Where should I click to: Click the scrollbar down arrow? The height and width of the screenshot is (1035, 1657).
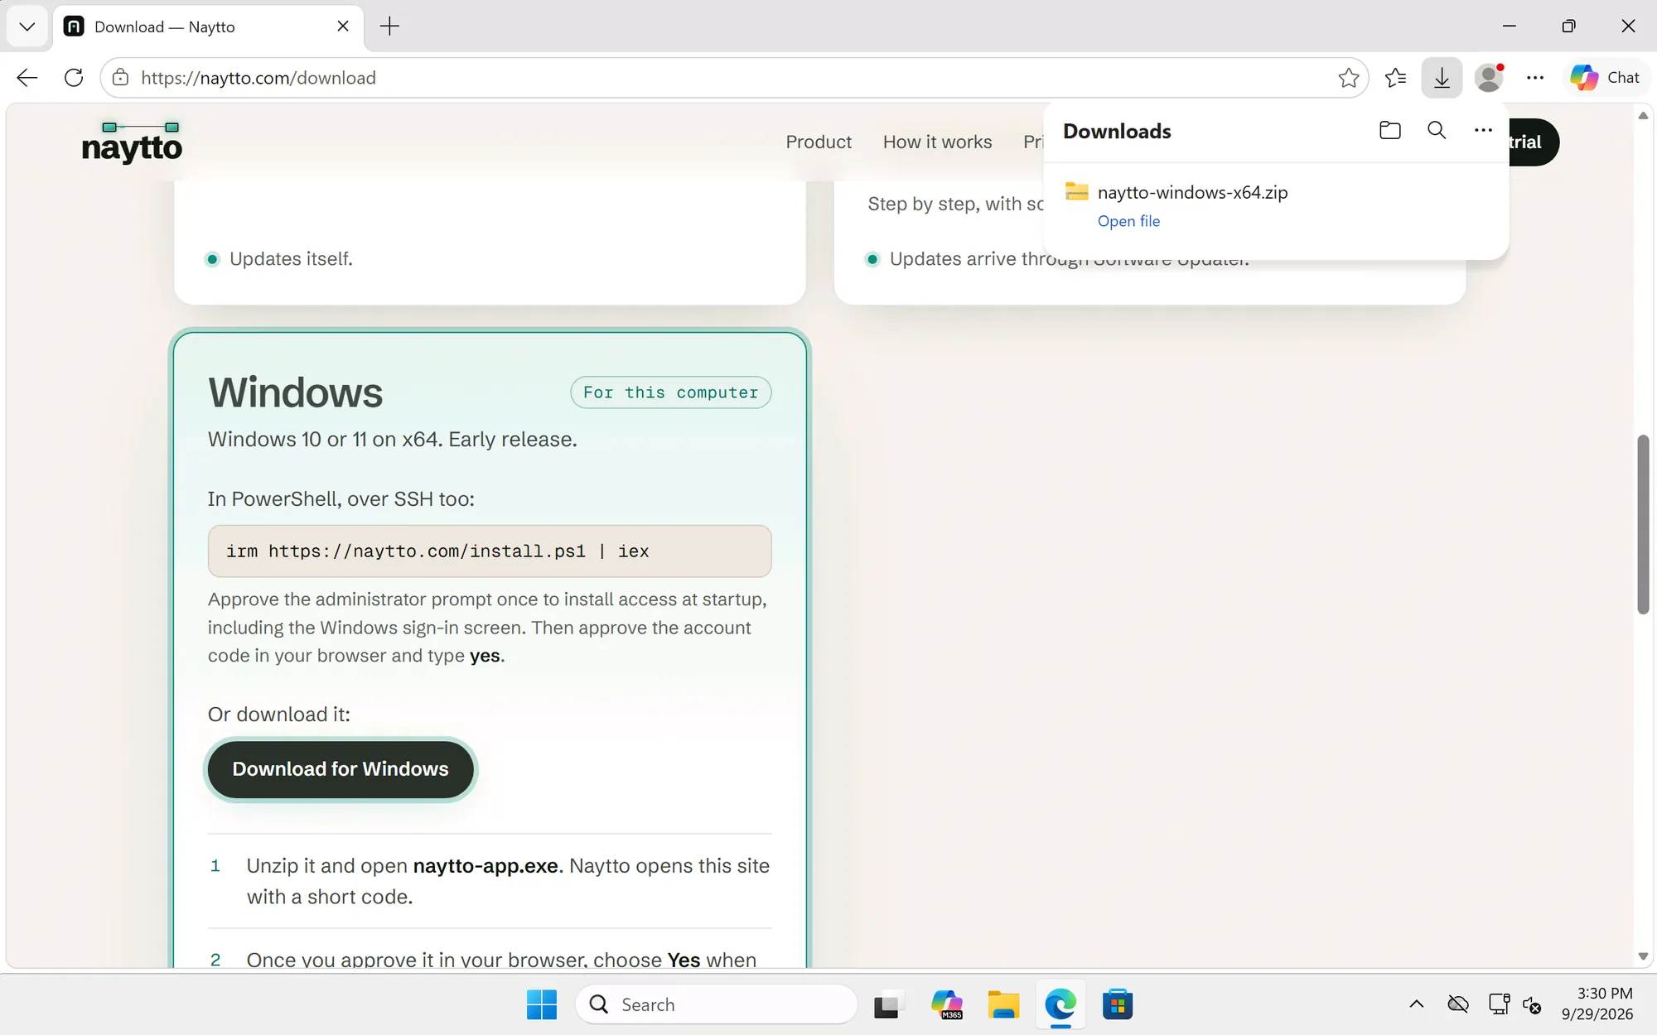coord(1643,956)
